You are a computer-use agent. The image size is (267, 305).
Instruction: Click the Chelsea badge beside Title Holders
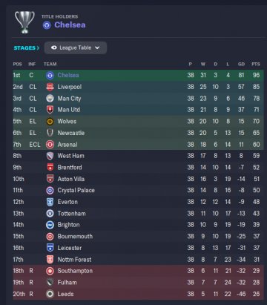click(47, 25)
